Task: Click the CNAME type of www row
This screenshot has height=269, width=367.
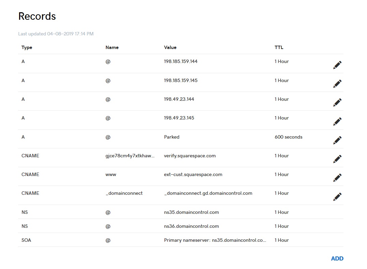Action: click(30, 174)
